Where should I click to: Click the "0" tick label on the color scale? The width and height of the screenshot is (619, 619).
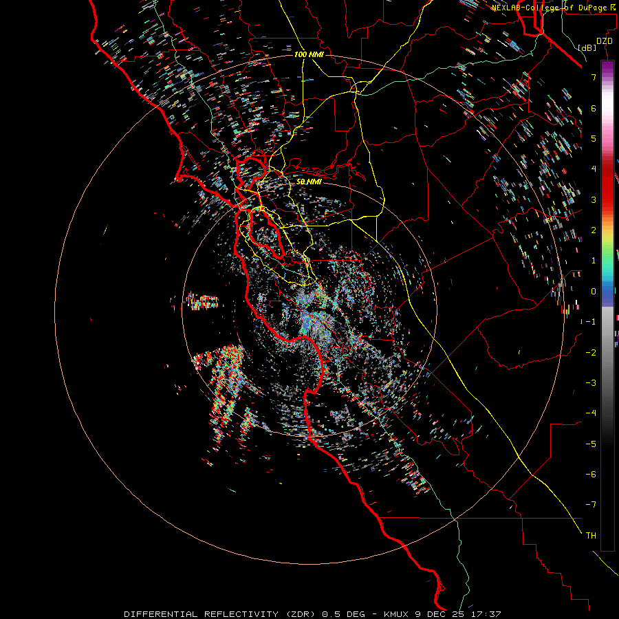[594, 292]
